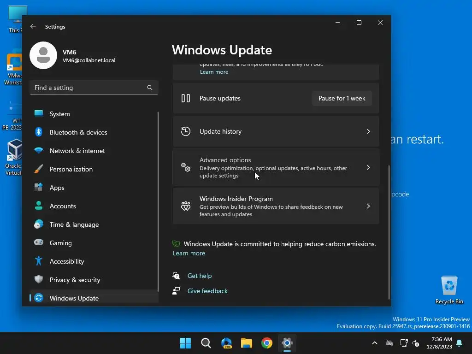
Task: Click the Bluetooth icon in sidebar
Action: pyautogui.click(x=39, y=132)
